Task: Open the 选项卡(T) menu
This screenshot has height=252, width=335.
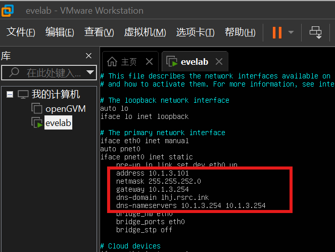Action: click(x=195, y=32)
